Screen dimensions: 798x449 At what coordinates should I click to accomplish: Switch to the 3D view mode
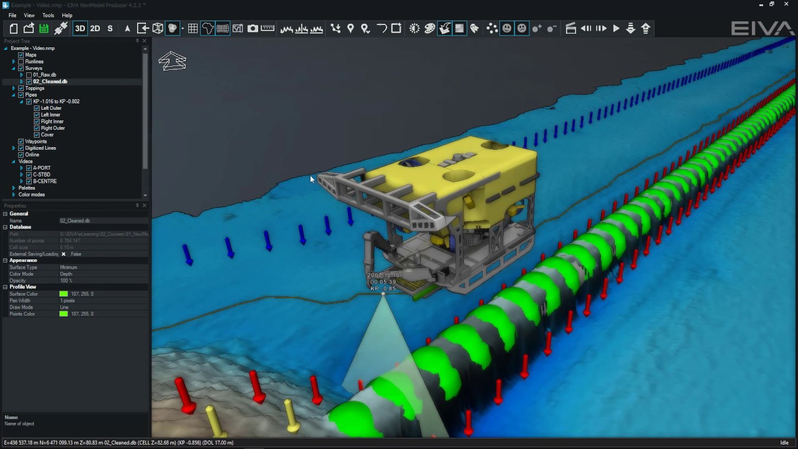80,28
